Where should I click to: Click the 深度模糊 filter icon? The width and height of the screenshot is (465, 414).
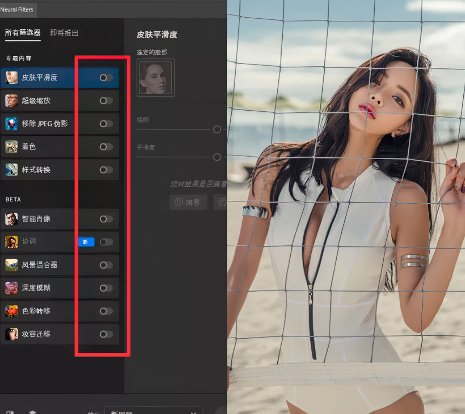11,288
